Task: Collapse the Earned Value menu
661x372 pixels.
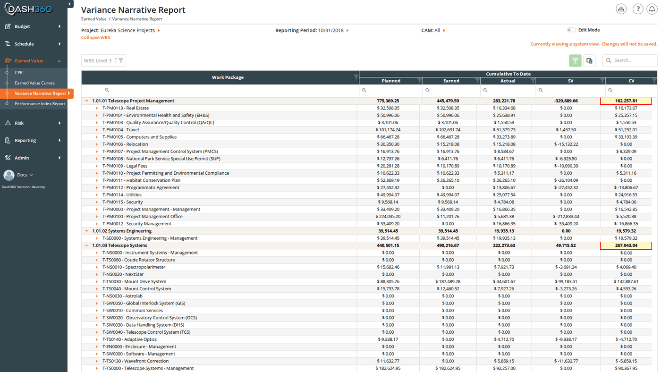Action: (59, 61)
